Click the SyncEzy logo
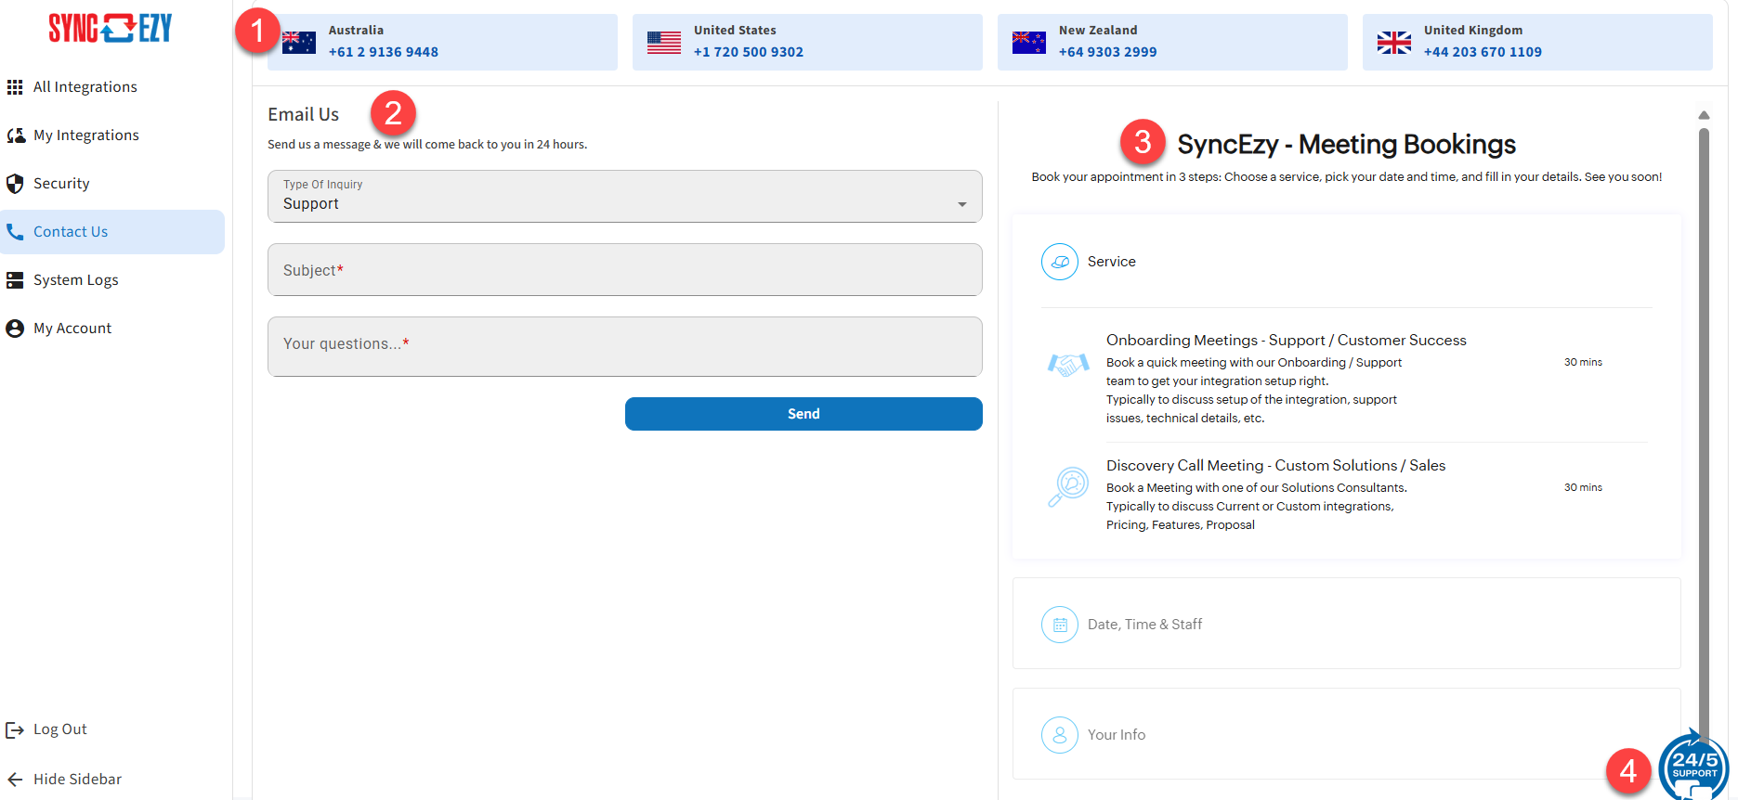The width and height of the screenshot is (1738, 800). click(x=110, y=28)
